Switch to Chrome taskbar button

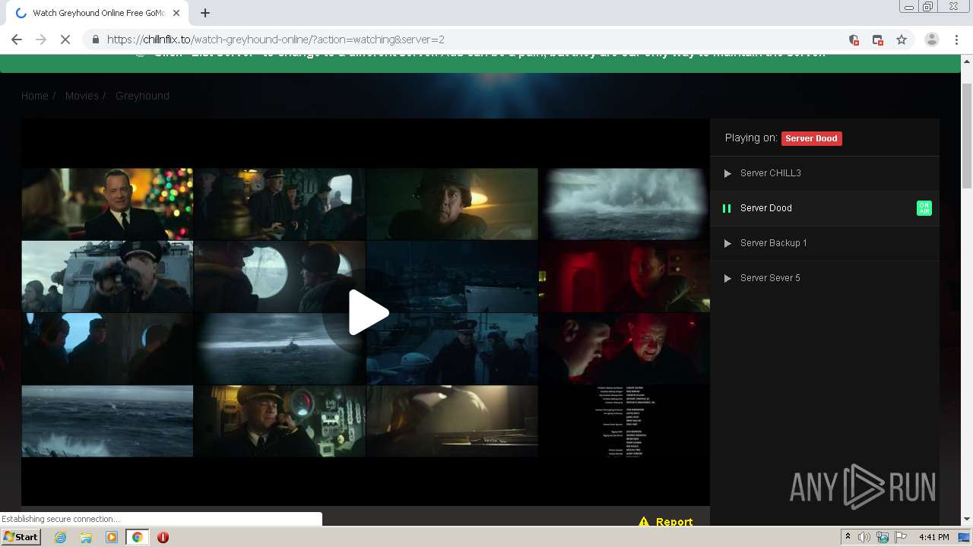pyautogui.click(x=137, y=537)
